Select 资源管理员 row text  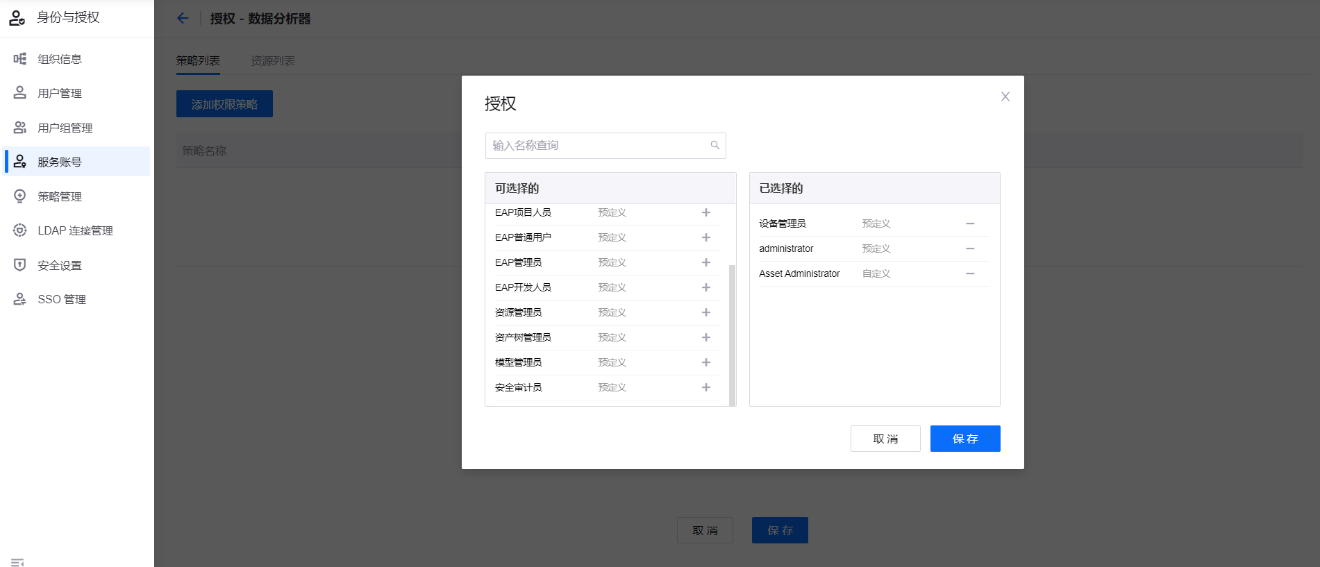[518, 312]
